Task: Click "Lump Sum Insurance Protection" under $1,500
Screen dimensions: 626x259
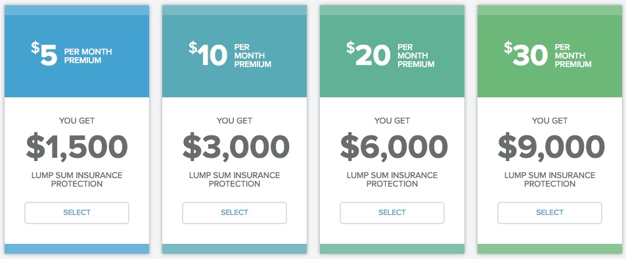Action: pos(77,179)
